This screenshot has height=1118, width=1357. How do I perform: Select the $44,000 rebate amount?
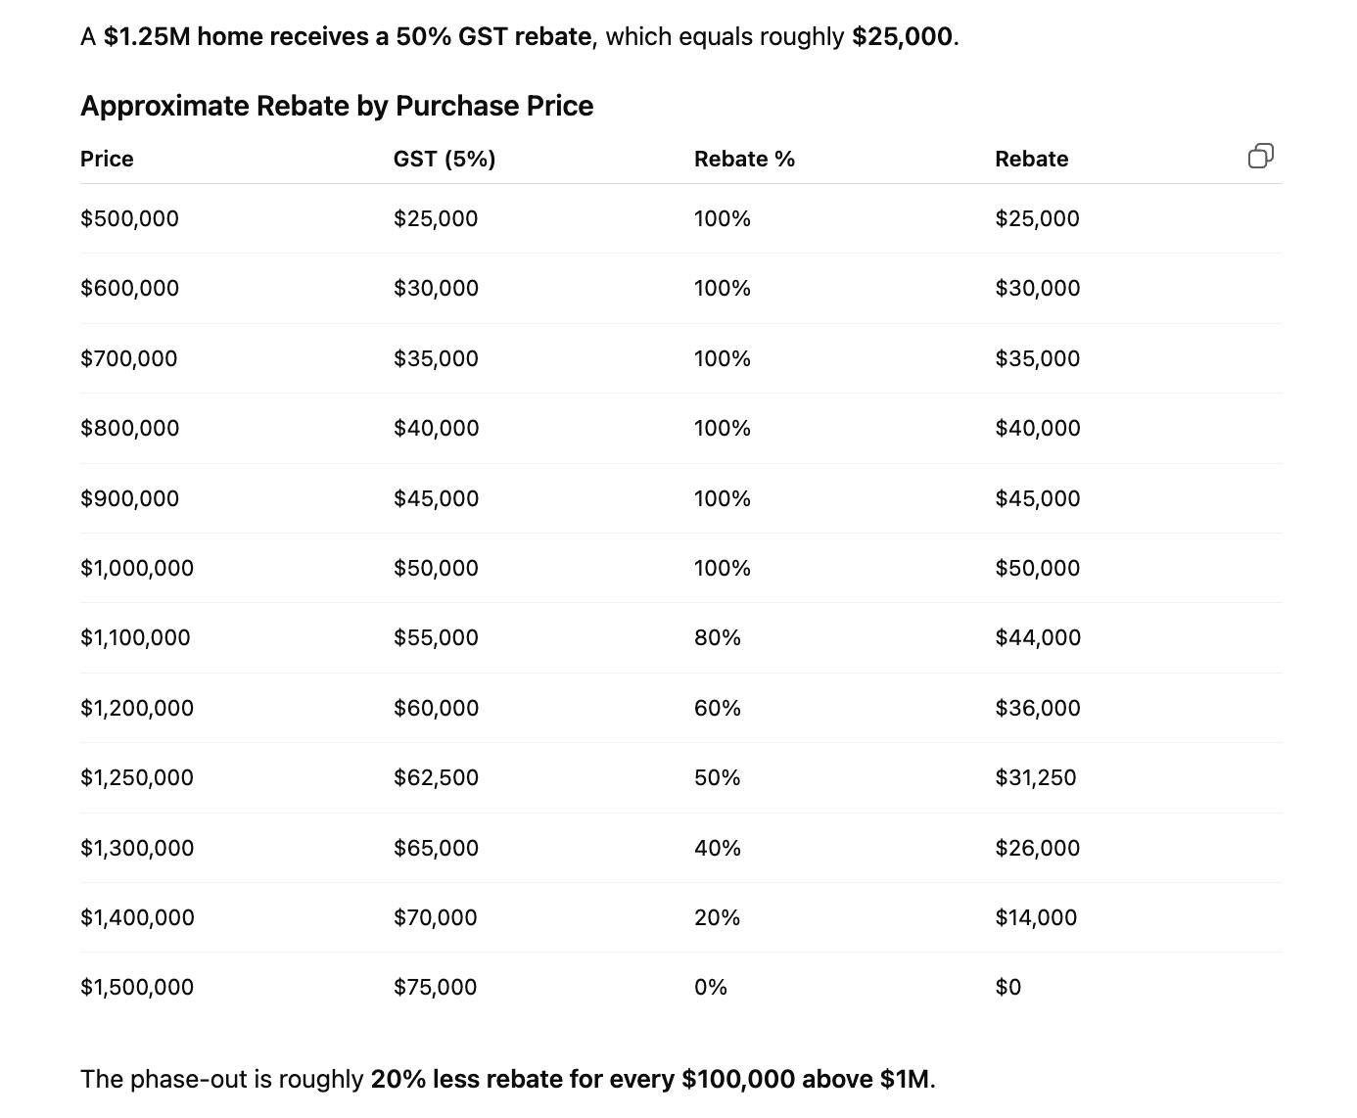tap(1037, 637)
